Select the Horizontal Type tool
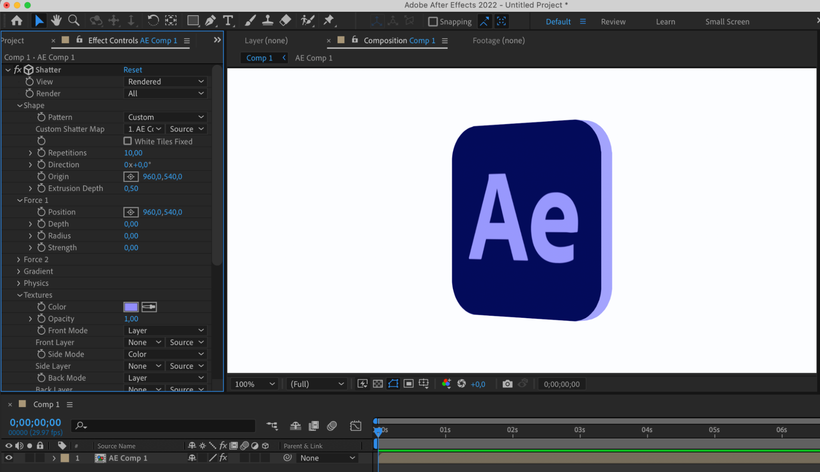The image size is (820, 472). 228,21
